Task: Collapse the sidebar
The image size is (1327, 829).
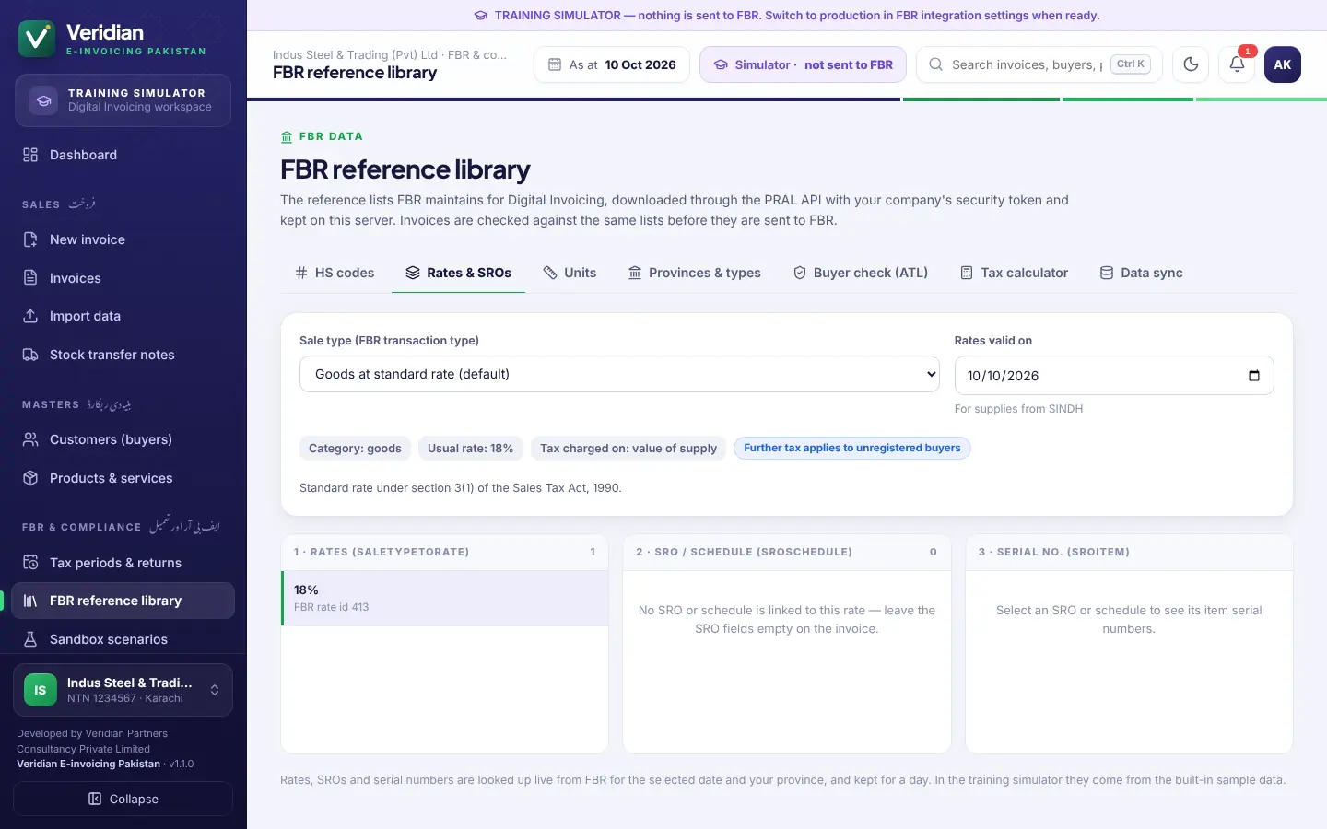Action: [x=123, y=799]
